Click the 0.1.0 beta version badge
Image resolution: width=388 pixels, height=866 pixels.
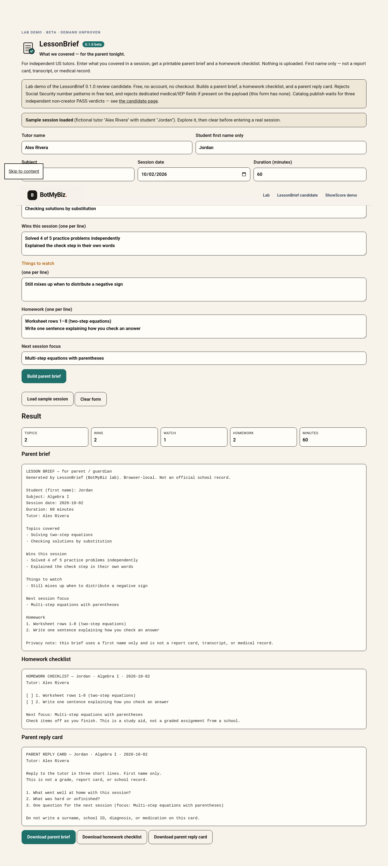(93, 44)
